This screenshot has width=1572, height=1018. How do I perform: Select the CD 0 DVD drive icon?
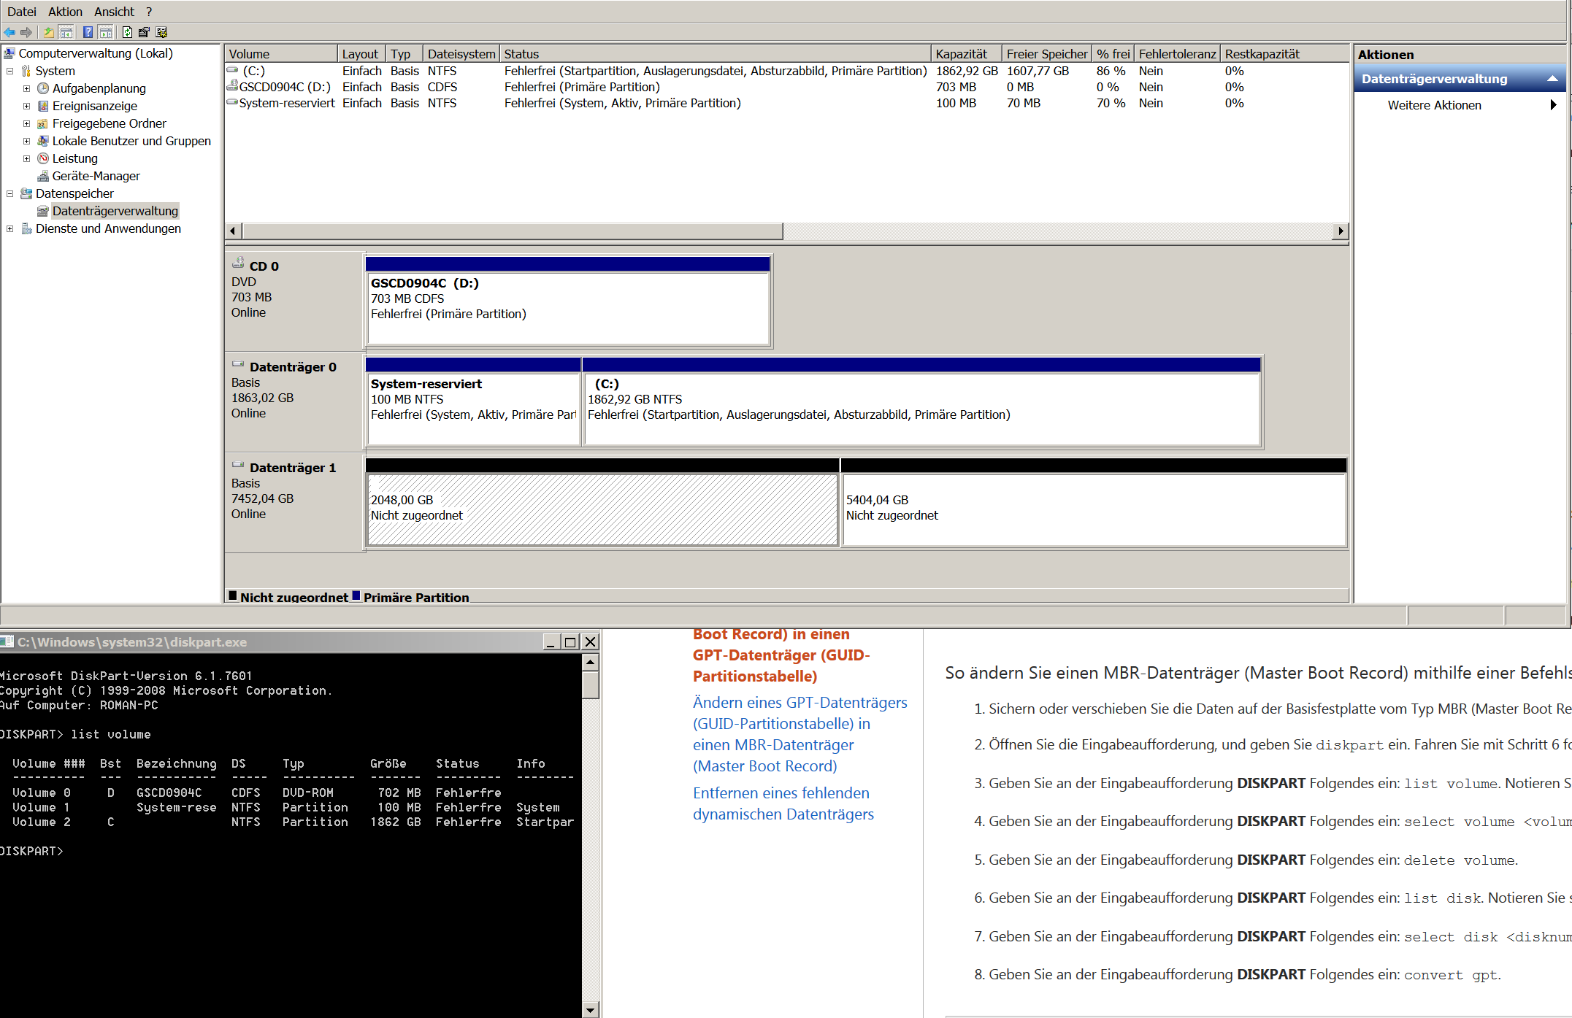(x=238, y=263)
